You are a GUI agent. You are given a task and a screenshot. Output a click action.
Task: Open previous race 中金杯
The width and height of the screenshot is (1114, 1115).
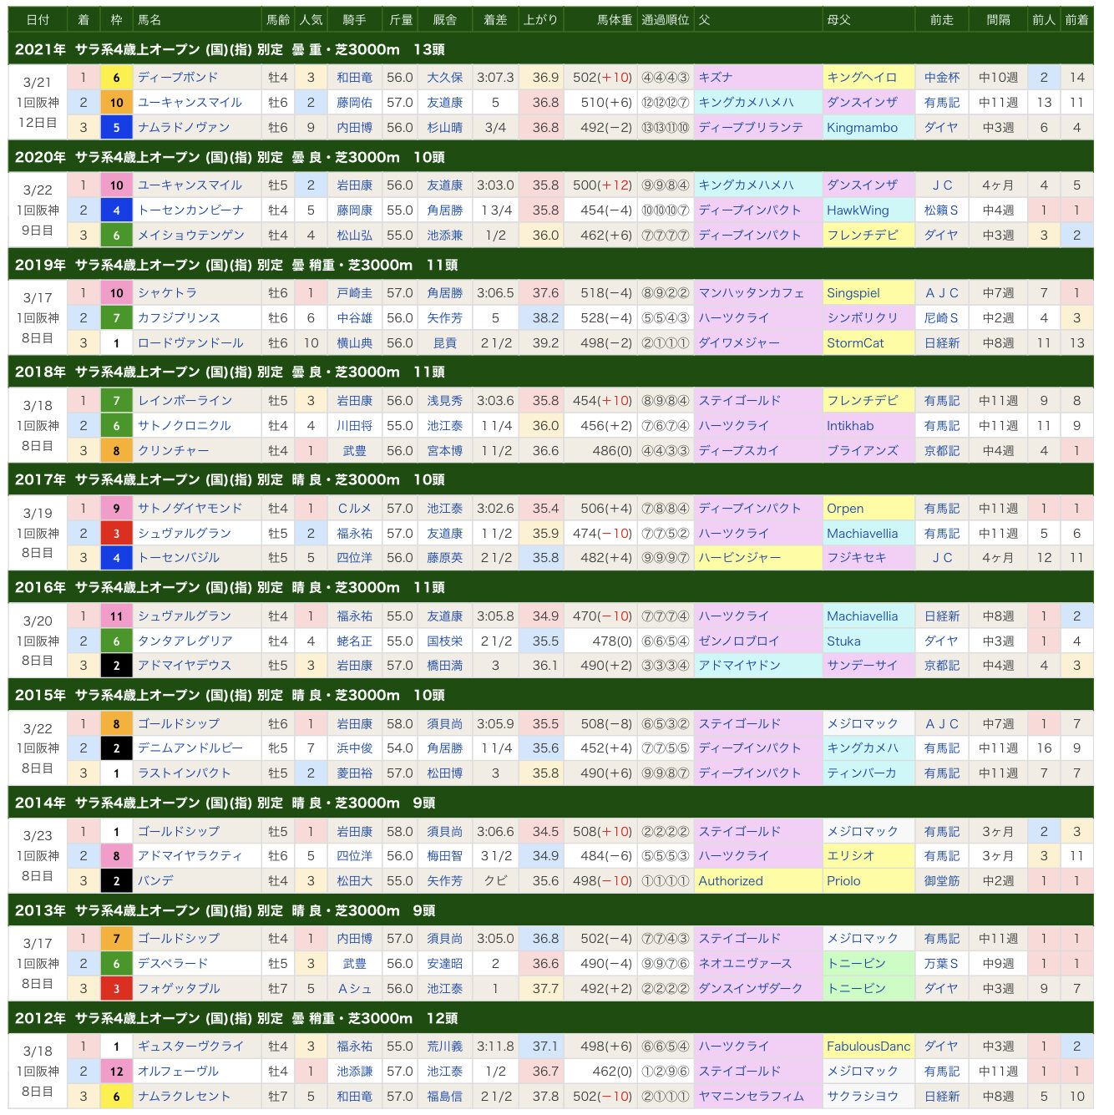click(942, 78)
